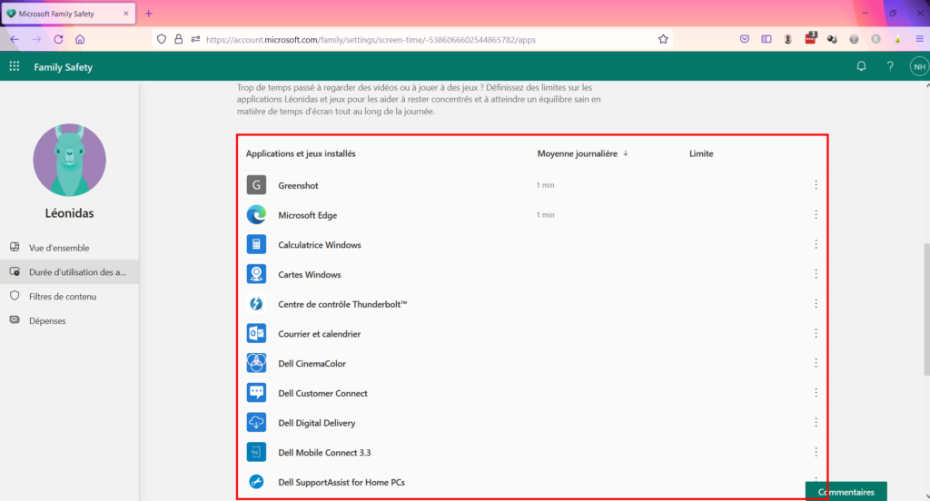Open more options for Dell CinemaColor
Viewport: 930px width, 501px height.
pyautogui.click(x=816, y=363)
